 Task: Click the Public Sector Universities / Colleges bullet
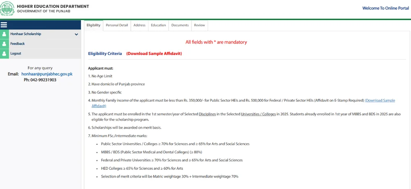175,144
